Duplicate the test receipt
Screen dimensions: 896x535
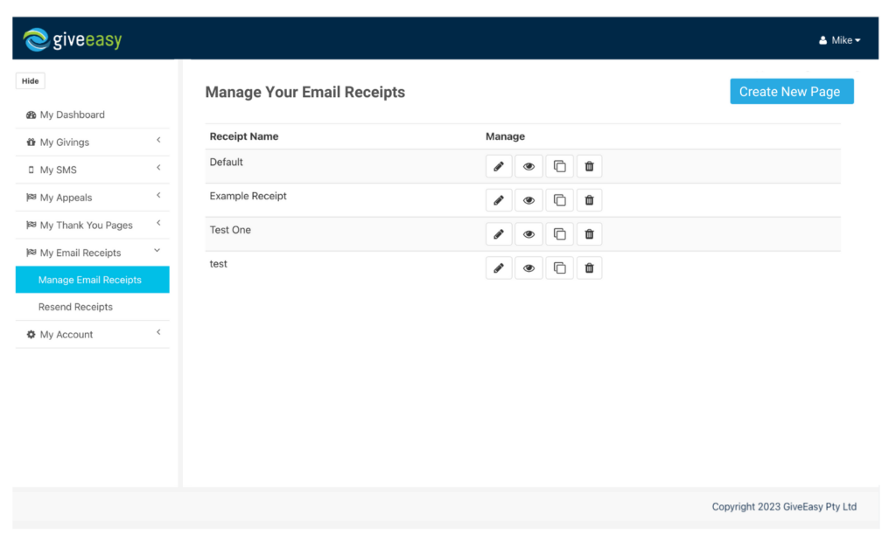(x=559, y=267)
